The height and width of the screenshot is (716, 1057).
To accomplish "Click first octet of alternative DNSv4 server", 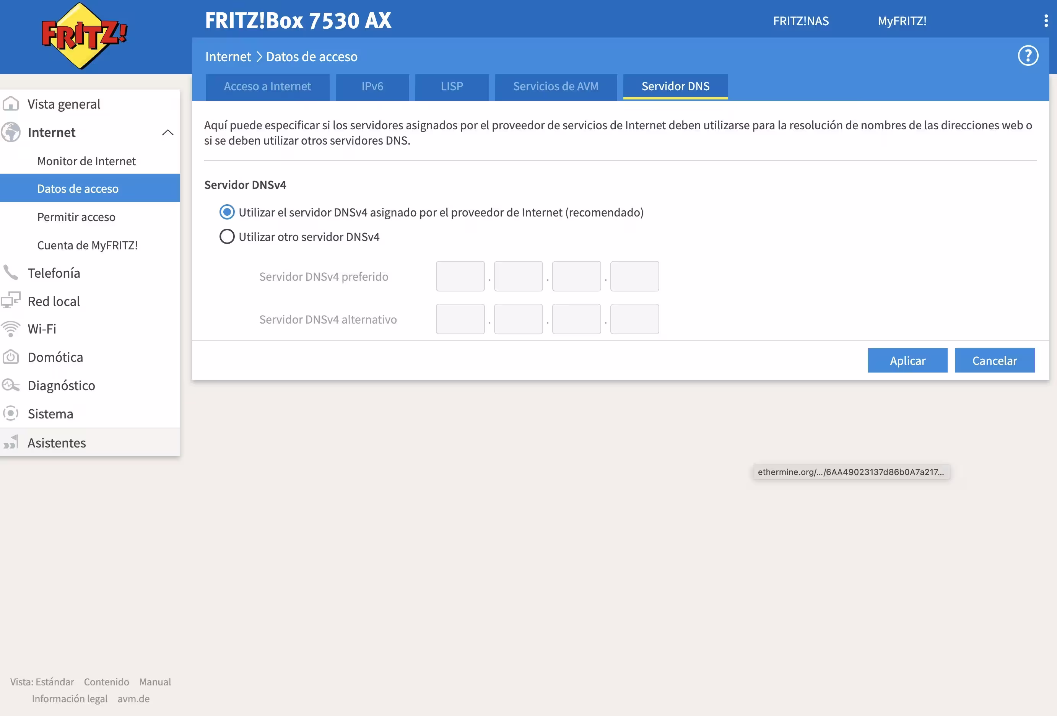I will click(460, 319).
